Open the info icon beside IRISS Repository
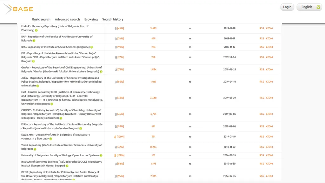The width and height of the screenshot is (325, 183). coord(92,47)
